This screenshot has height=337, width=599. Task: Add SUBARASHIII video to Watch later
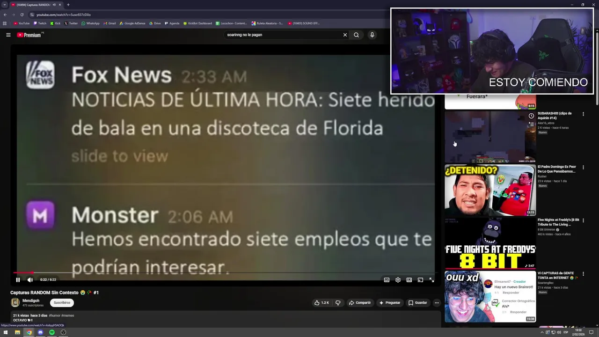(531, 116)
